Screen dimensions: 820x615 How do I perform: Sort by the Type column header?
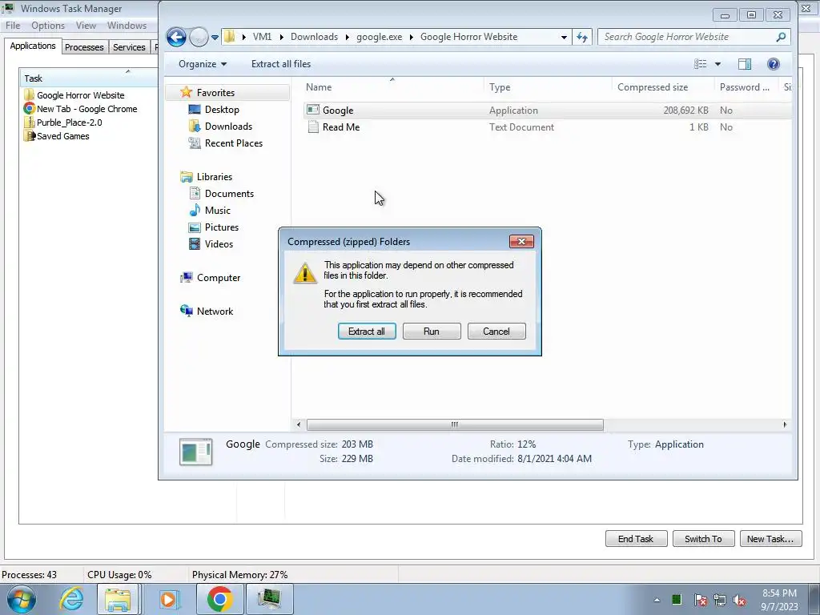point(548,87)
